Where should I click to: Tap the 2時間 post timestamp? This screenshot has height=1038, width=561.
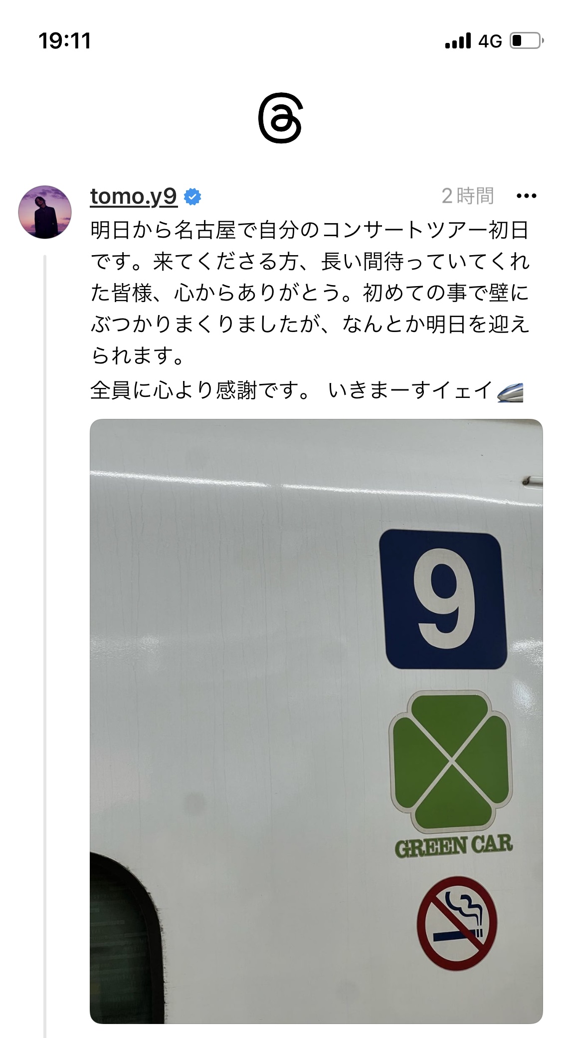468,196
